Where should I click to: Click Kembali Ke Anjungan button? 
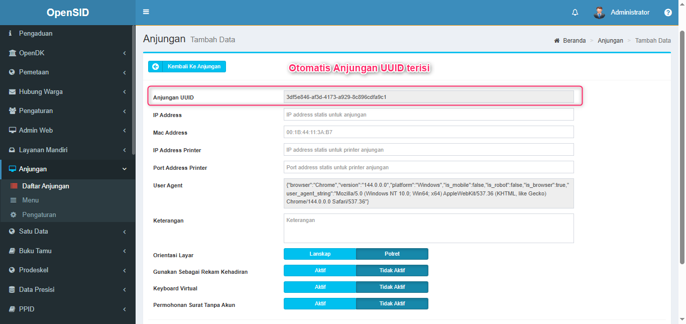187,66
